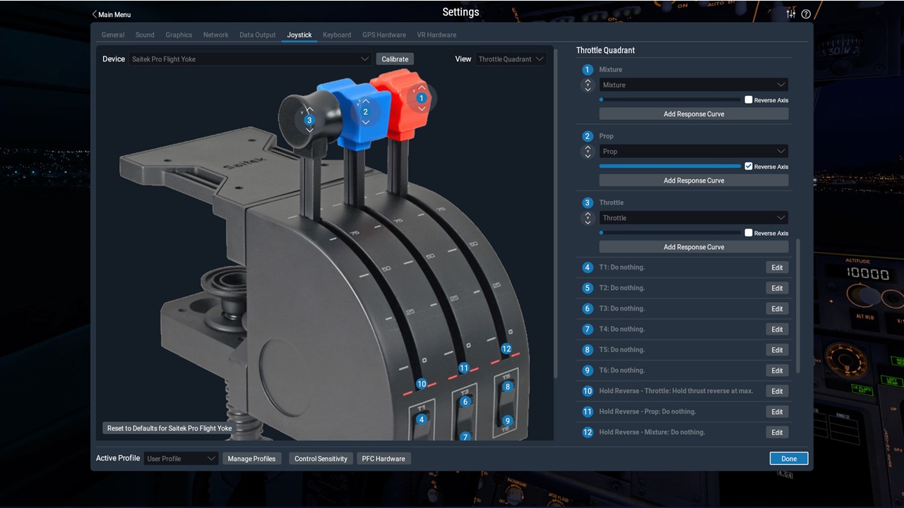
Task: Switch to the Network tab
Action: 215,35
